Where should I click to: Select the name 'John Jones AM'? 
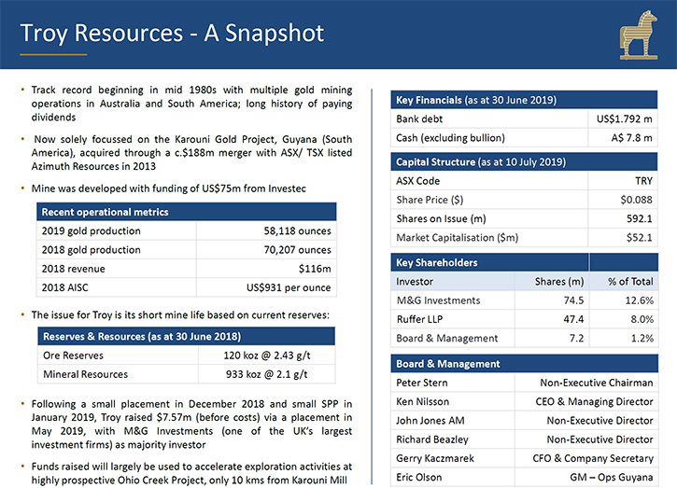[x=430, y=421]
